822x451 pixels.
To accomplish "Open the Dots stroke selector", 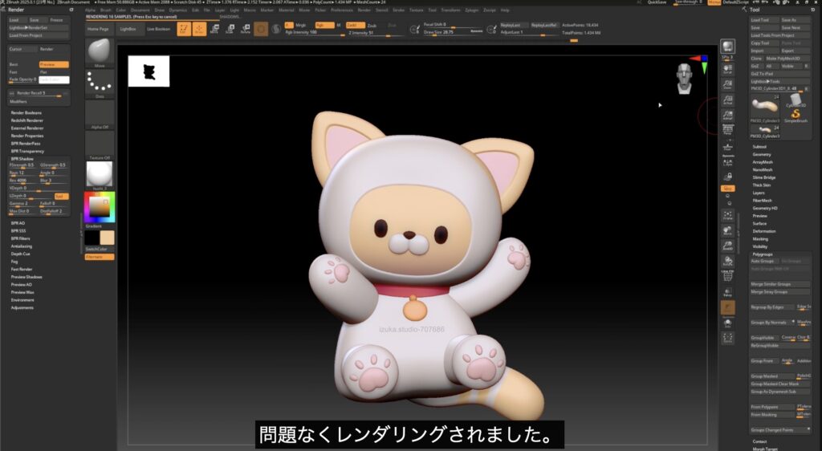I will pos(100,83).
